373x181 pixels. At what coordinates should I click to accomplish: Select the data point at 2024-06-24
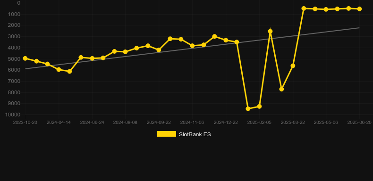pos(92,58)
